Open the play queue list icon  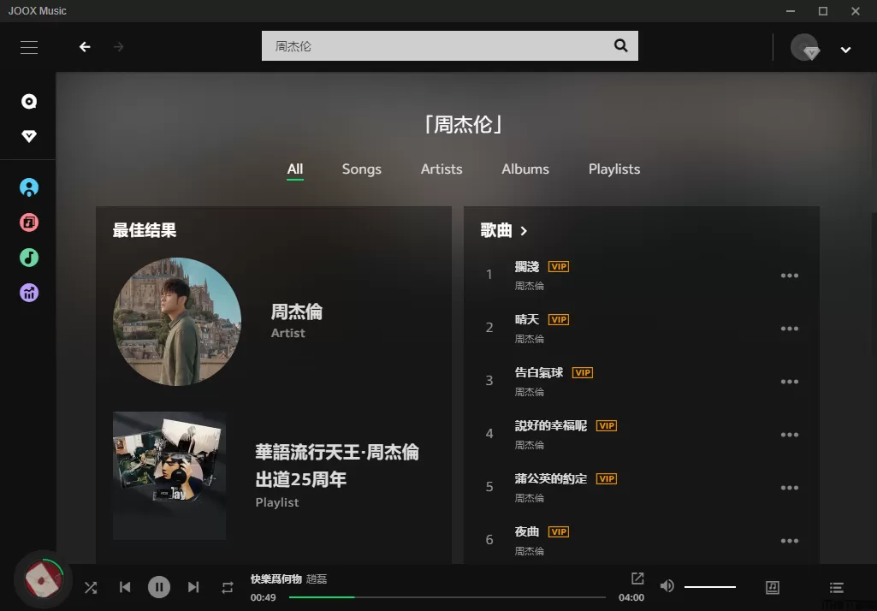click(x=837, y=587)
